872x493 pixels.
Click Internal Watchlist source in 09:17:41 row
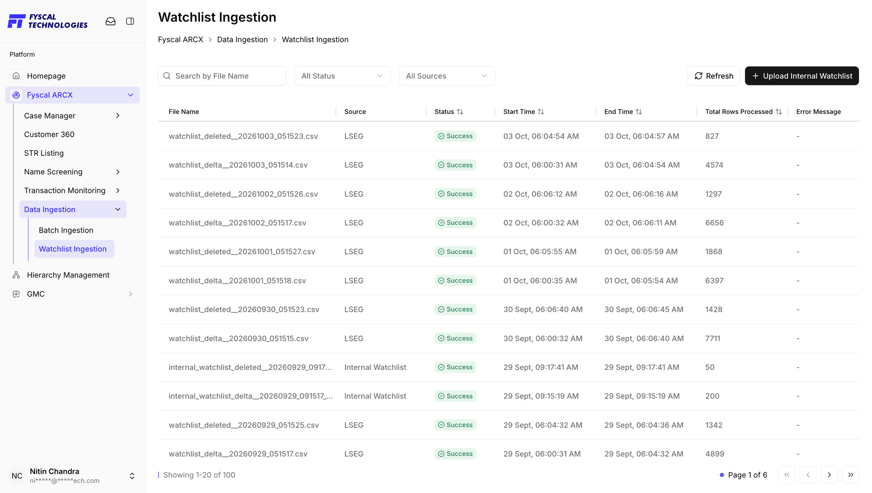coord(375,367)
